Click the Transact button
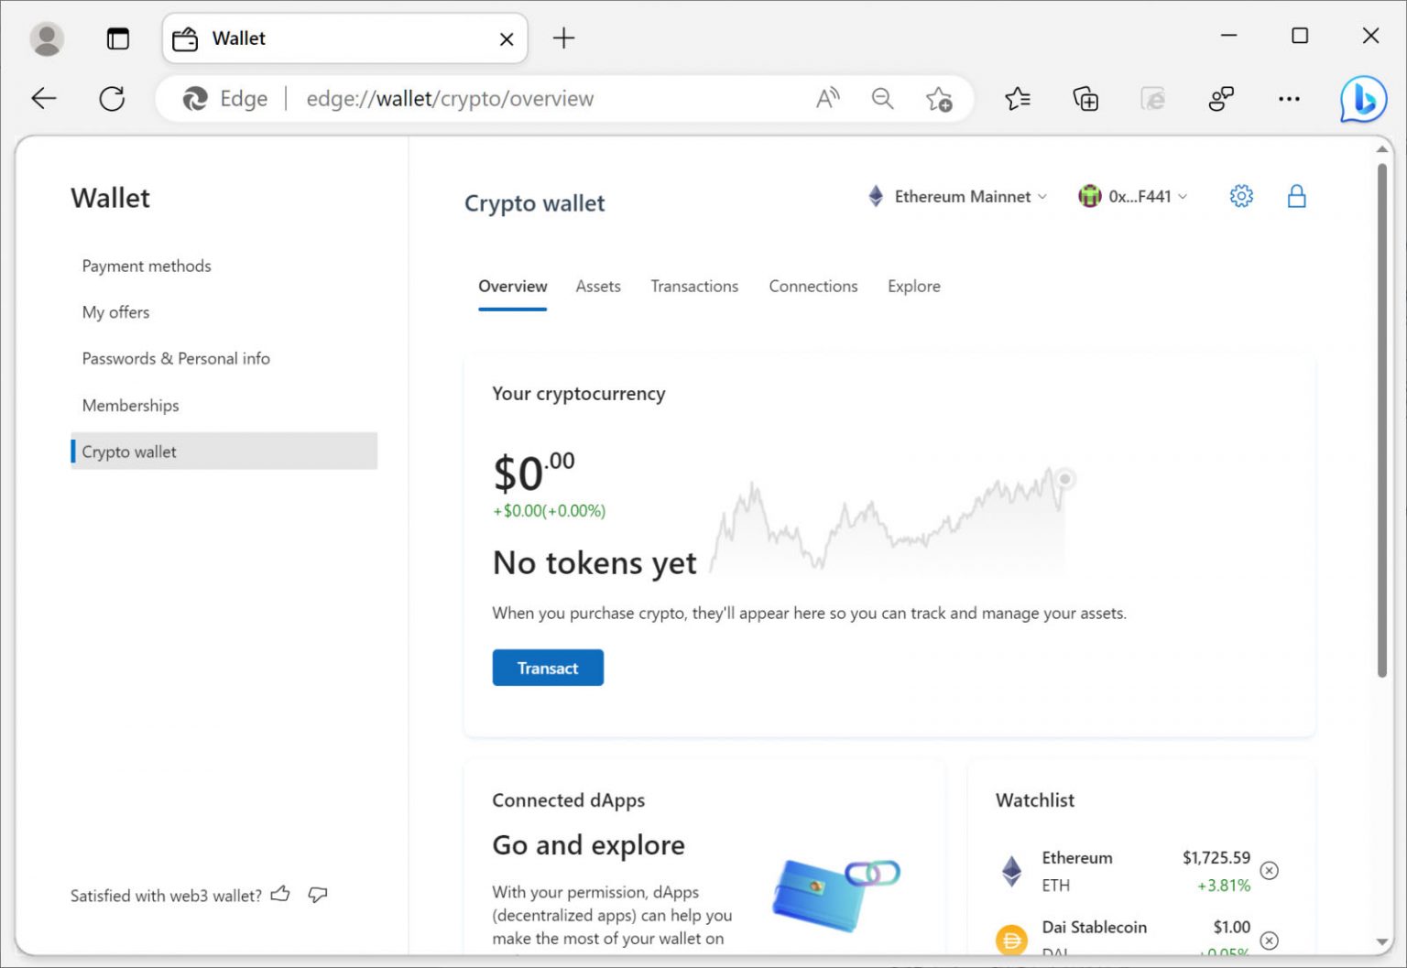The width and height of the screenshot is (1407, 968). coord(548,668)
